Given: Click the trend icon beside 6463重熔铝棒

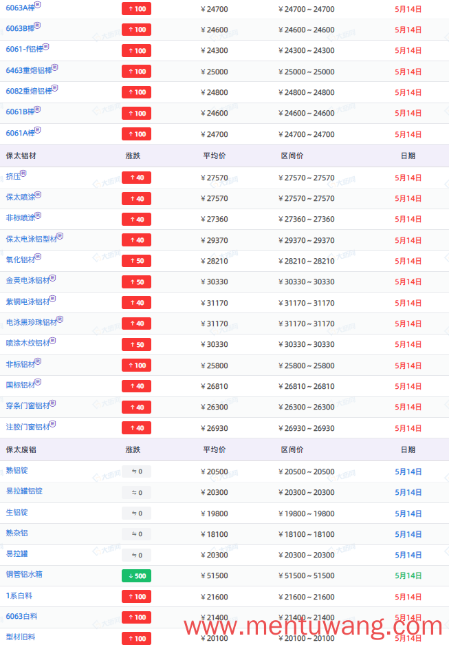Looking at the screenshot, I should (x=55, y=67).
